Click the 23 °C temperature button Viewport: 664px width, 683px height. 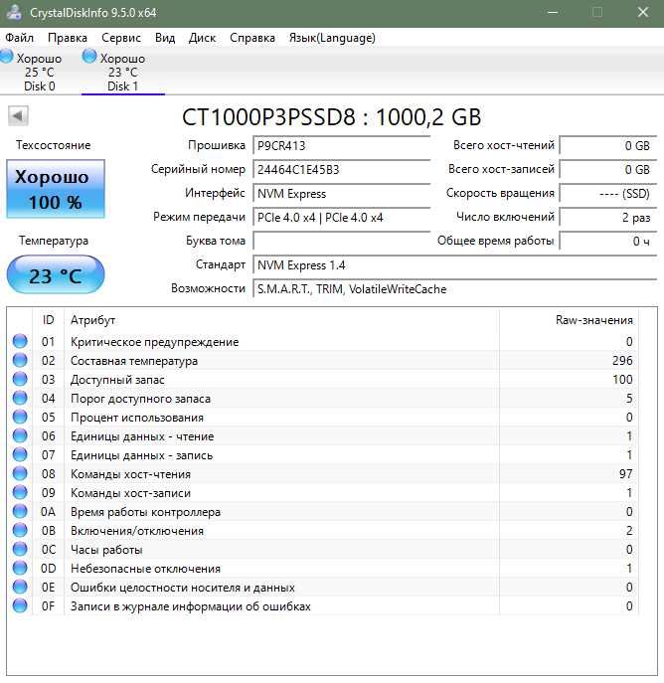click(56, 274)
